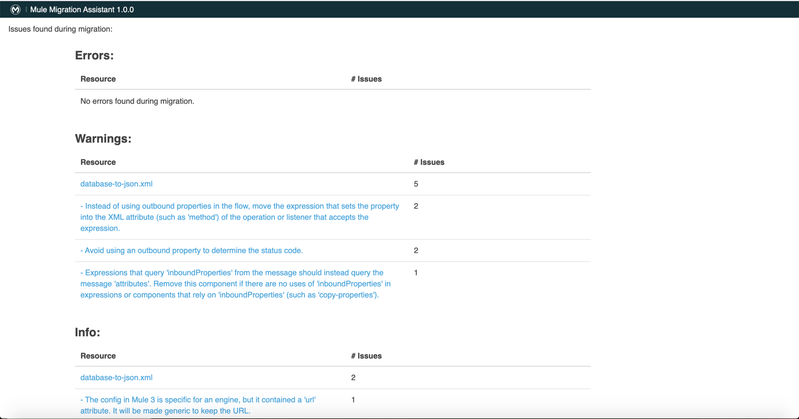
Task: Click the Resource column header in Errors table
Action: coord(98,79)
